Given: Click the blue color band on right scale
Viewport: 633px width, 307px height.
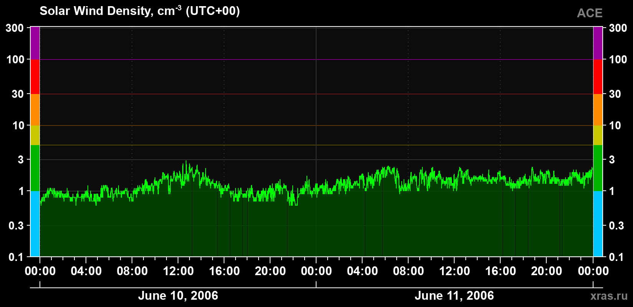Looking at the screenshot, I should pyautogui.click(x=598, y=224).
